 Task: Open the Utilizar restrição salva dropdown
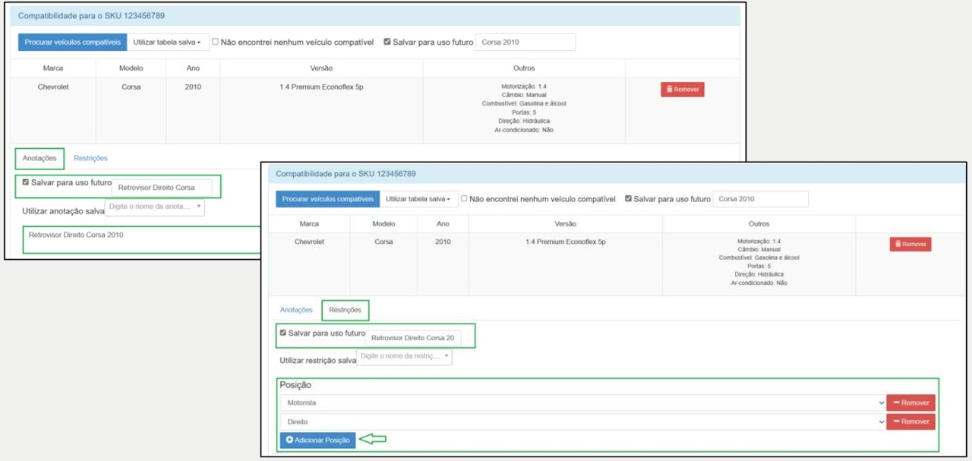coord(404,356)
